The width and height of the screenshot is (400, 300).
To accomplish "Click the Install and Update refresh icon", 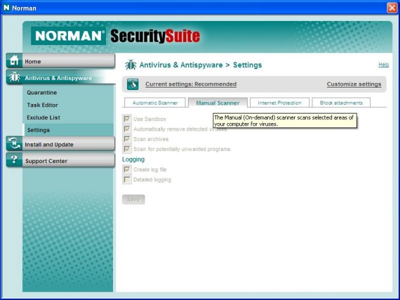I will tap(14, 143).
